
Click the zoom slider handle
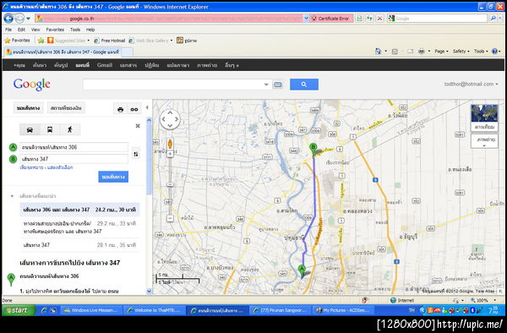pos(170,184)
